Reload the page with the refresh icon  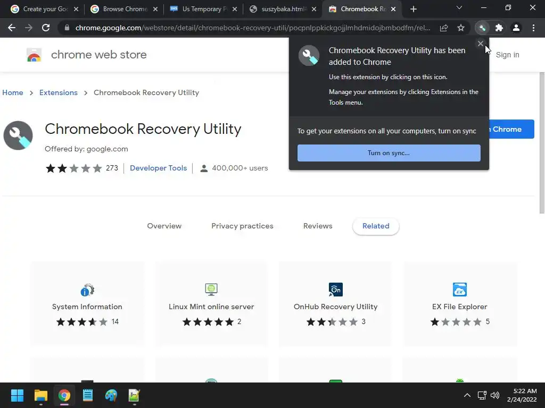(x=46, y=28)
